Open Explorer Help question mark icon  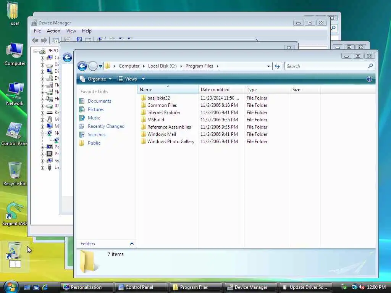(x=369, y=79)
